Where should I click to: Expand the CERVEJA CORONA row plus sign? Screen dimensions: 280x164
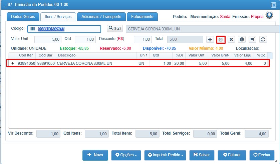(13, 63)
